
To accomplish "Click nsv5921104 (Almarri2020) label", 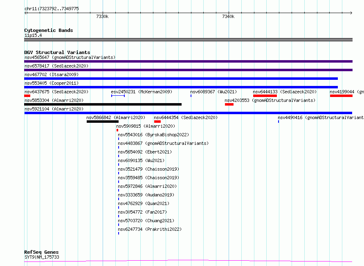I will tap(54, 109).
